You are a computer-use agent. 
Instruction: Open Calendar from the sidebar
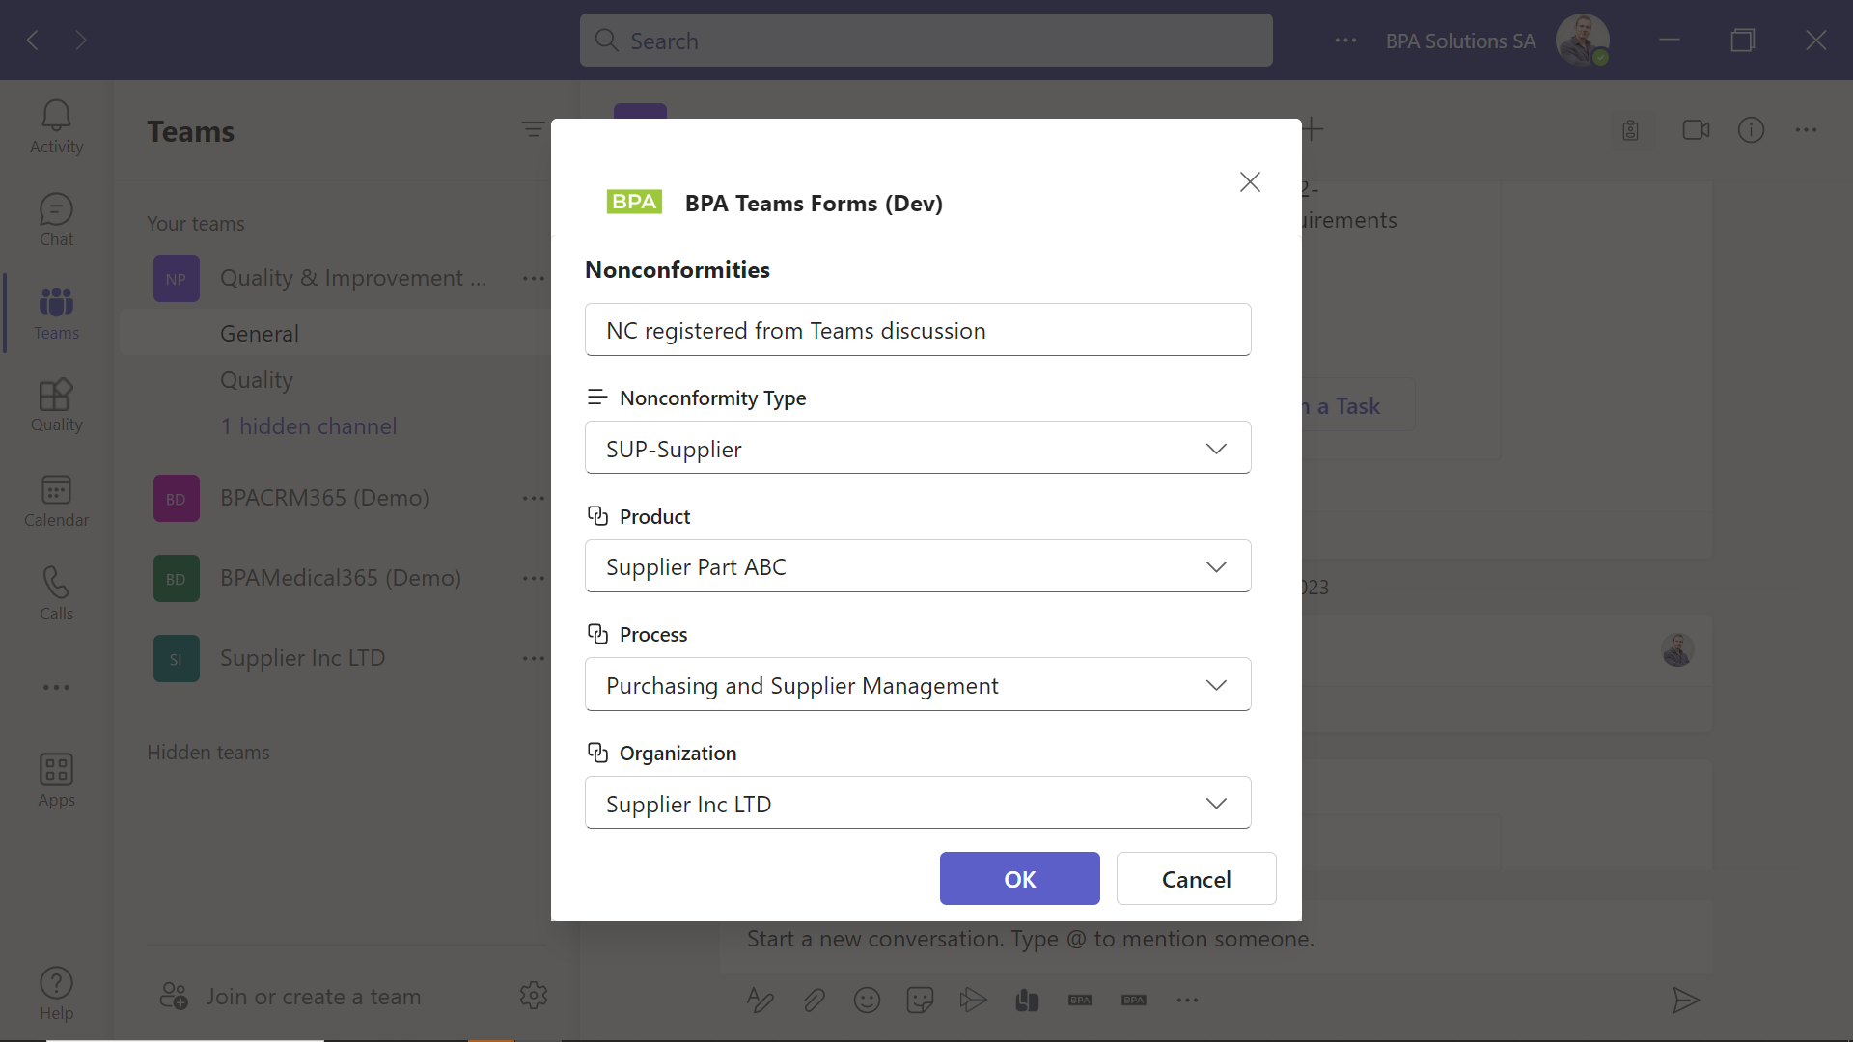point(56,501)
